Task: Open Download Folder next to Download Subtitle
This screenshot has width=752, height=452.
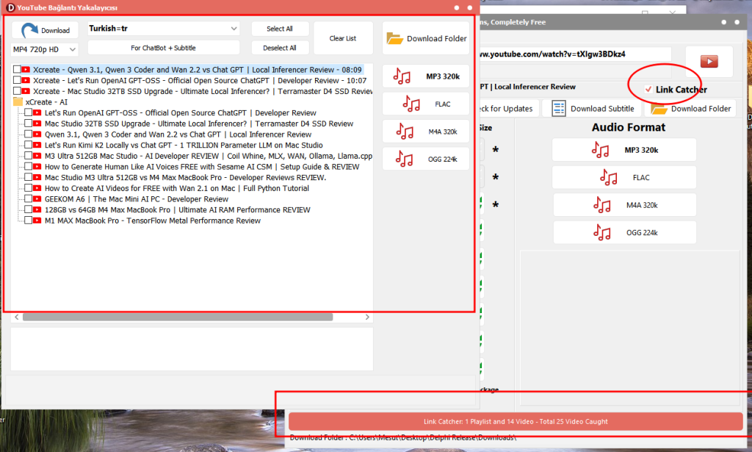Action: click(x=690, y=109)
